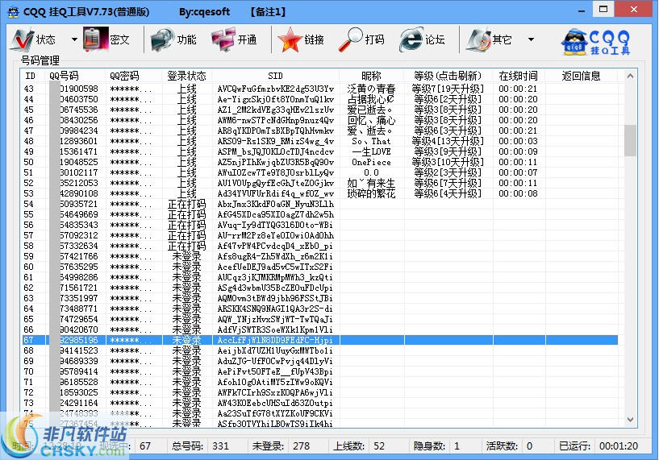
Task: Open the 功能 monitor icon
Action: click(162, 39)
